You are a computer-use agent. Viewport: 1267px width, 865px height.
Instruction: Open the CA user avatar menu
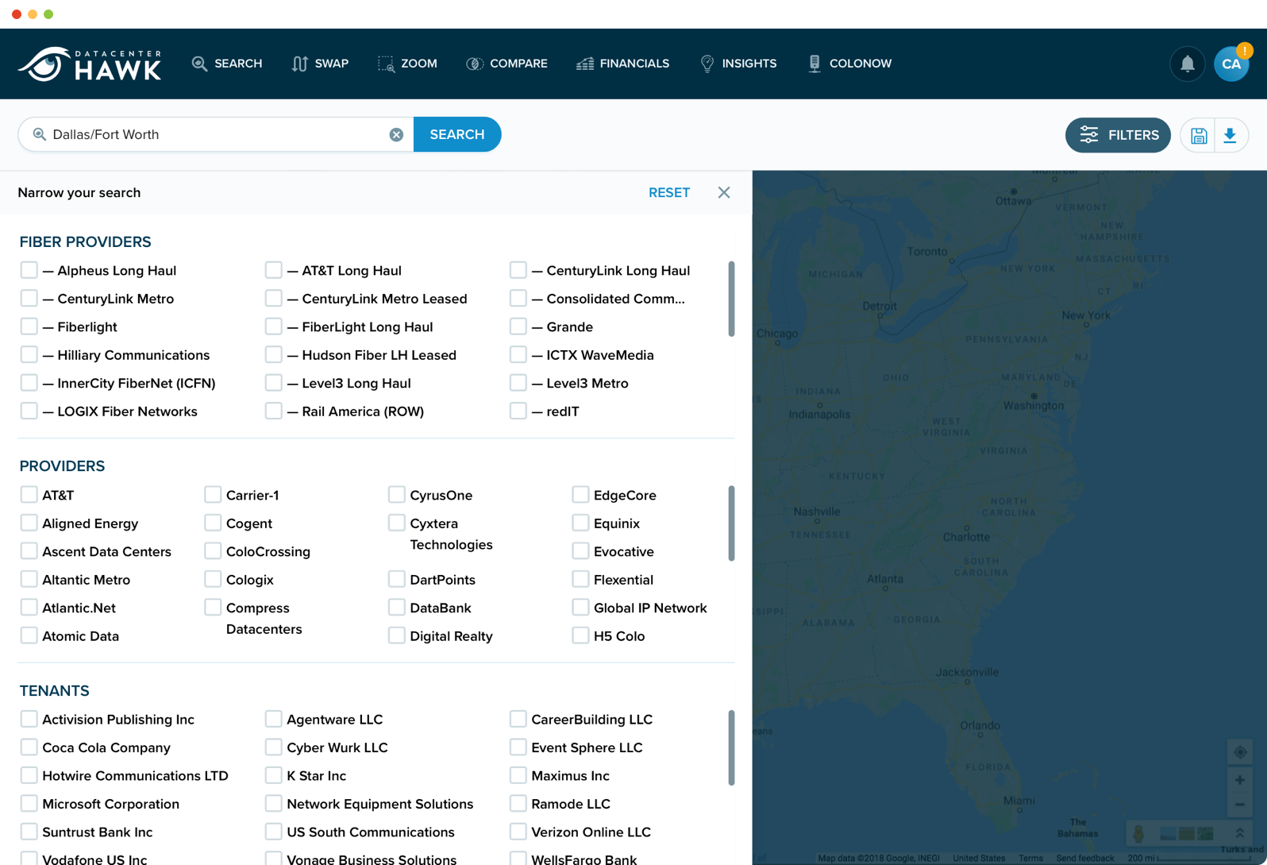click(1231, 64)
